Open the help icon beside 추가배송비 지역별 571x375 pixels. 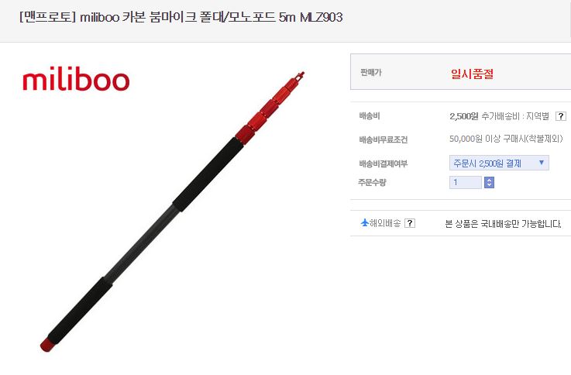point(561,116)
